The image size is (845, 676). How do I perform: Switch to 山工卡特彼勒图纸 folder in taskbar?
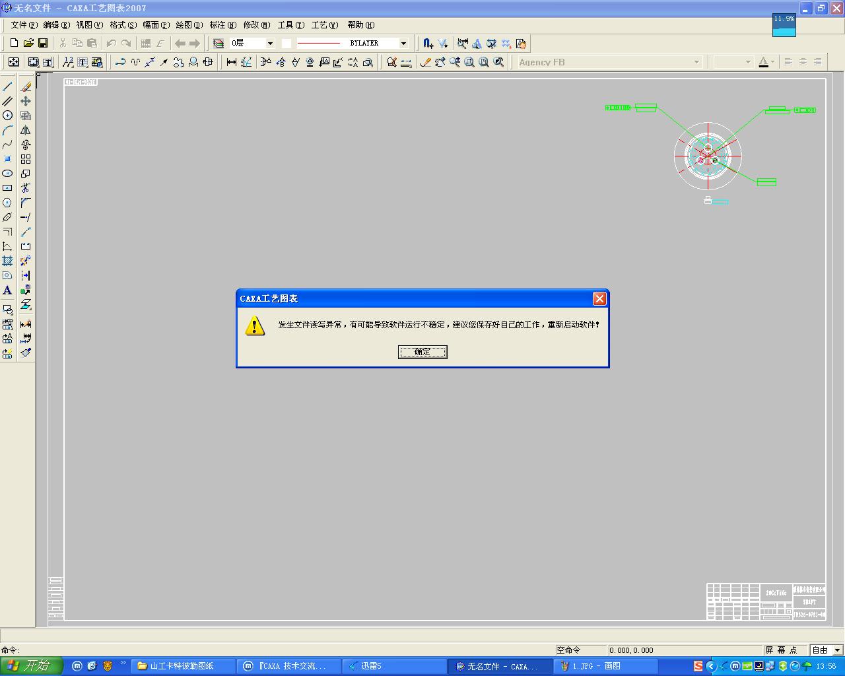pos(183,666)
